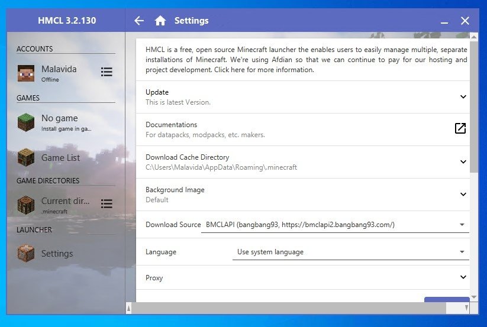Click the 'GAME DIRECTORIES' section header
Screen dimensions: 487x327
(48, 180)
